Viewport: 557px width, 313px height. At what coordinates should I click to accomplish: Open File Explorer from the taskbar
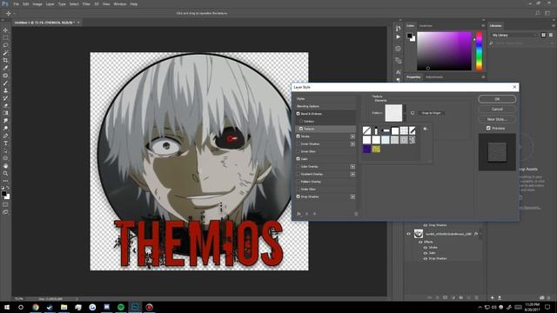point(64,307)
